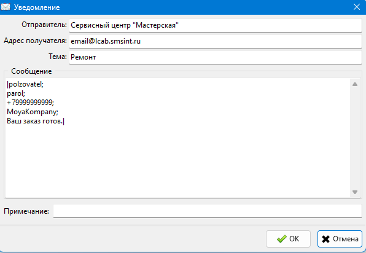Select the Тема subject field
Viewport: 366px width, 253px height.
tap(215, 57)
